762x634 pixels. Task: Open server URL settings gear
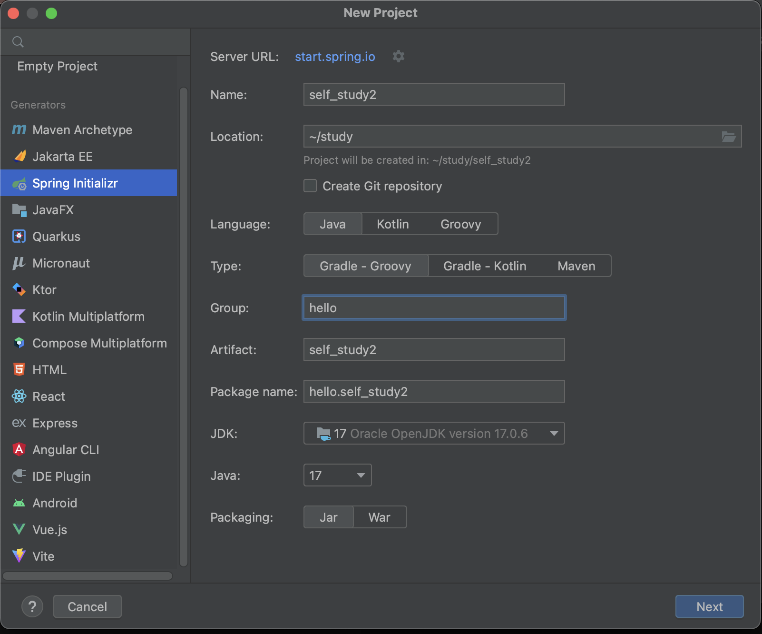pyautogui.click(x=399, y=56)
